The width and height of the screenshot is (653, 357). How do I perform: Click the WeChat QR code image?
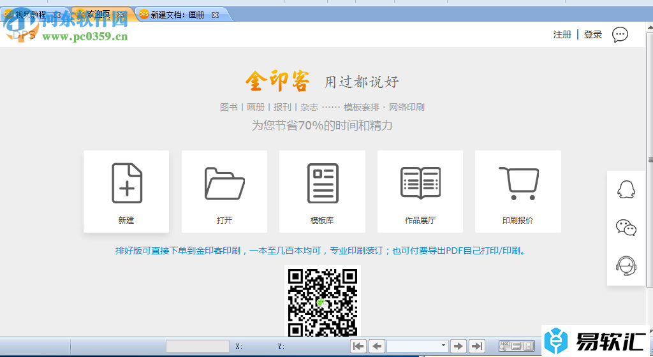323,302
